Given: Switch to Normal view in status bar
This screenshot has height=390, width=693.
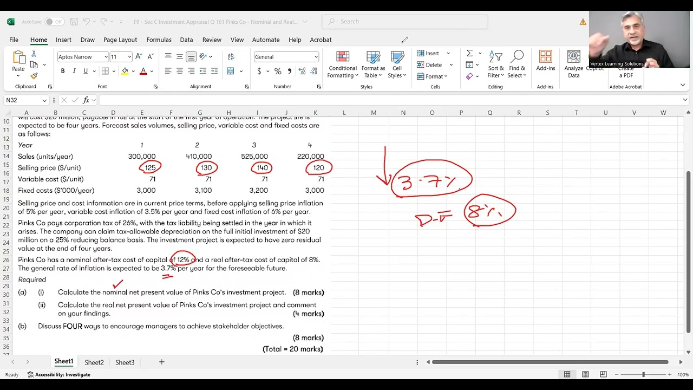Looking at the screenshot, I should click(x=567, y=374).
